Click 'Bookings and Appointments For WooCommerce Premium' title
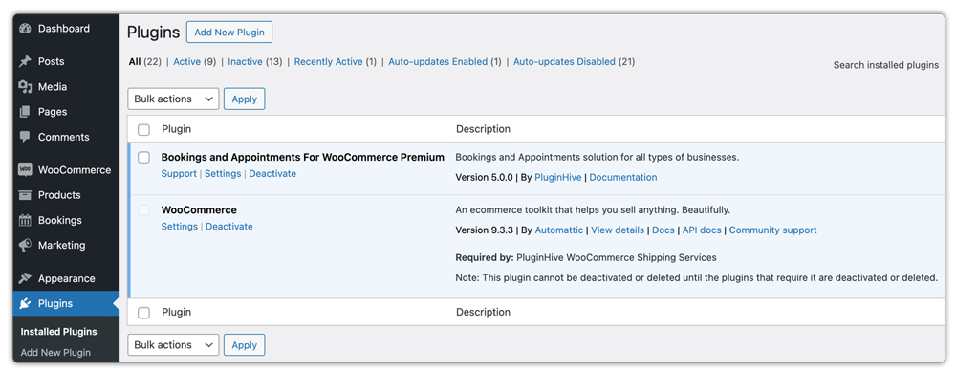 coord(302,157)
